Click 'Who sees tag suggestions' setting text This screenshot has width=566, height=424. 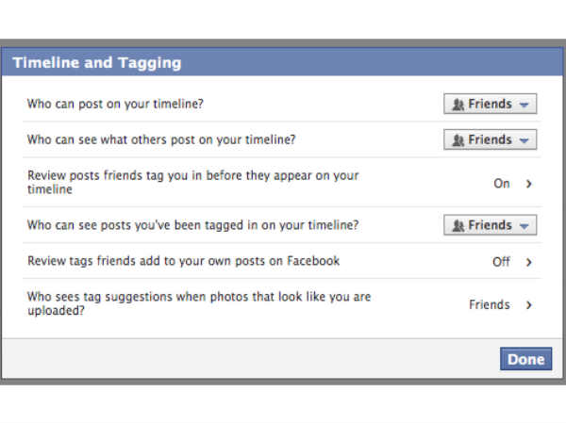point(199,303)
